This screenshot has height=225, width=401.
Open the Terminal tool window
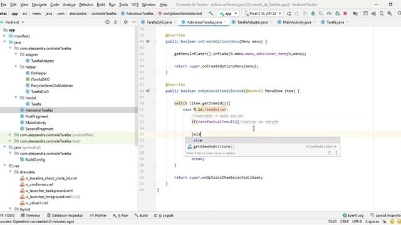tap(31, 215)
